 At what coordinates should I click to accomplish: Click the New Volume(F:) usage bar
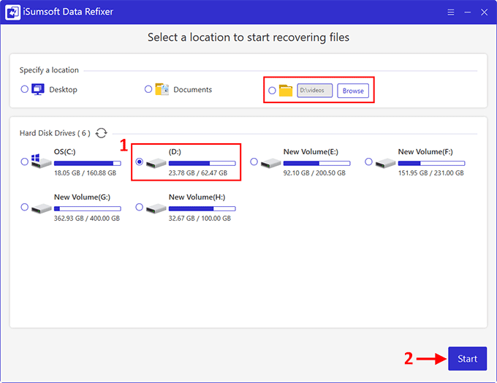[432, 163]
